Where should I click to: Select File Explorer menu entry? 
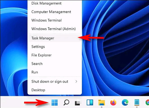click(55, 55)
